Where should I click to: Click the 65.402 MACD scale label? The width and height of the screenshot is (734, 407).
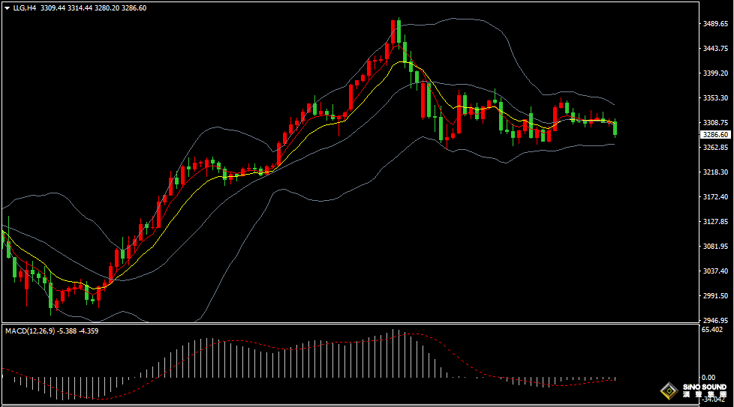(712, 330)
